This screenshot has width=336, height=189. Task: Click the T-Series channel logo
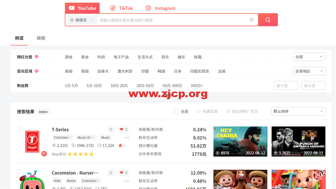click(32, 141)
